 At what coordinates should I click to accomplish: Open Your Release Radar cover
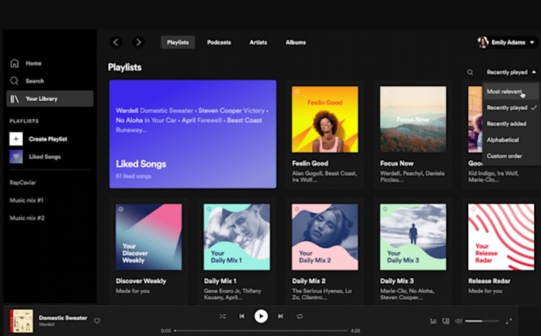coord(501,237)
